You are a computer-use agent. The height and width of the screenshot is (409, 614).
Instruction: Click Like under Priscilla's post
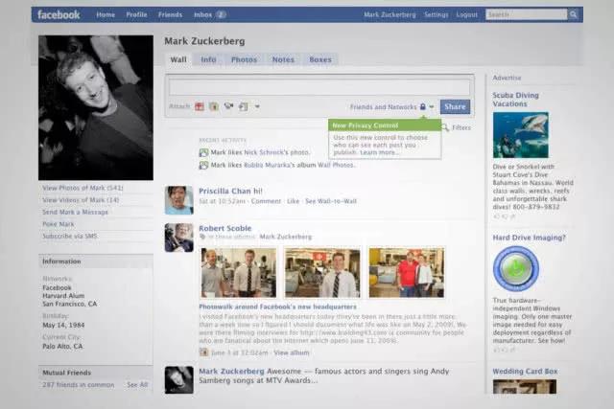pyautogui.click(x=293, y=201)
